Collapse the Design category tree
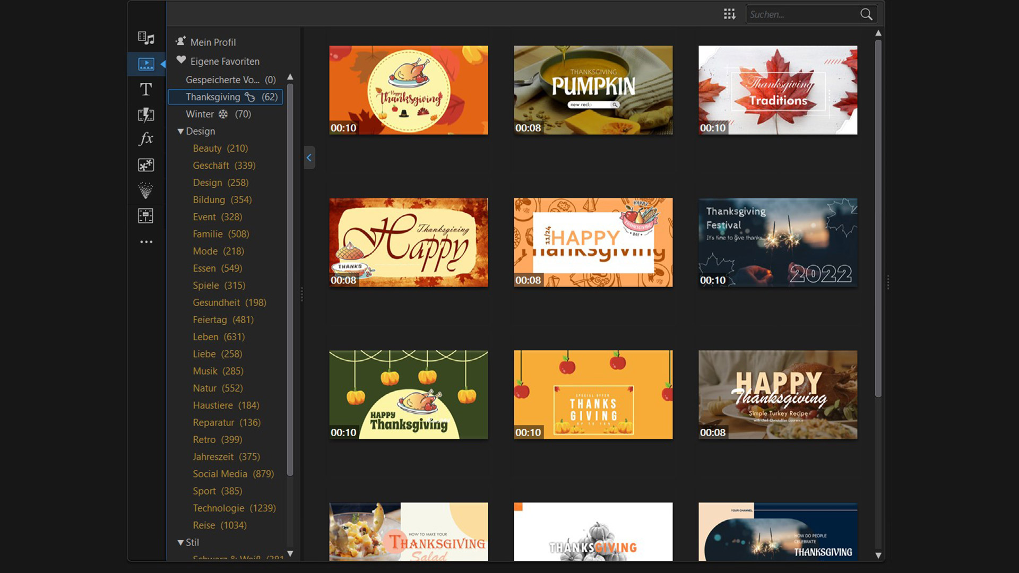The image size is (1019, 573). 180,131
